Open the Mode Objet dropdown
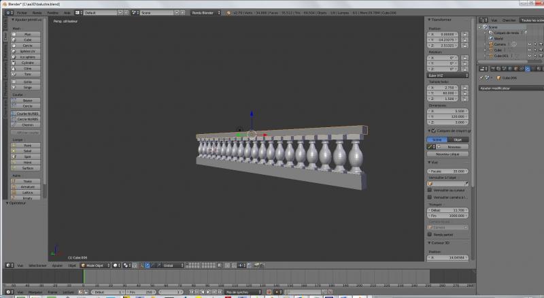 95,265
